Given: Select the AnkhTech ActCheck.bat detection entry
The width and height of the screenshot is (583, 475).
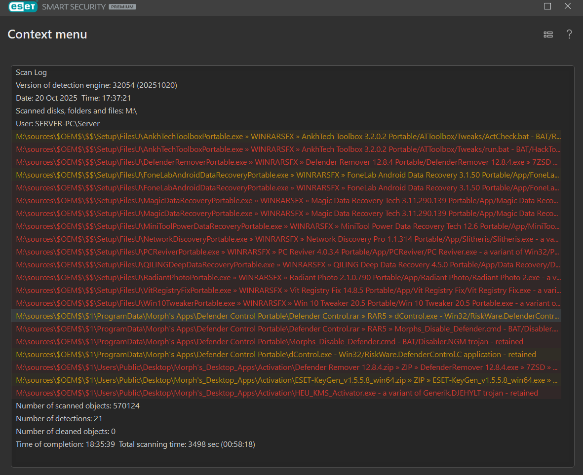Looking at the screenshot, I should point(288,136).
